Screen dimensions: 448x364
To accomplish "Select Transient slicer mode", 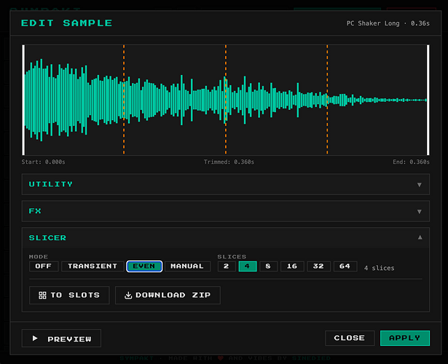I will coord(93,266).
